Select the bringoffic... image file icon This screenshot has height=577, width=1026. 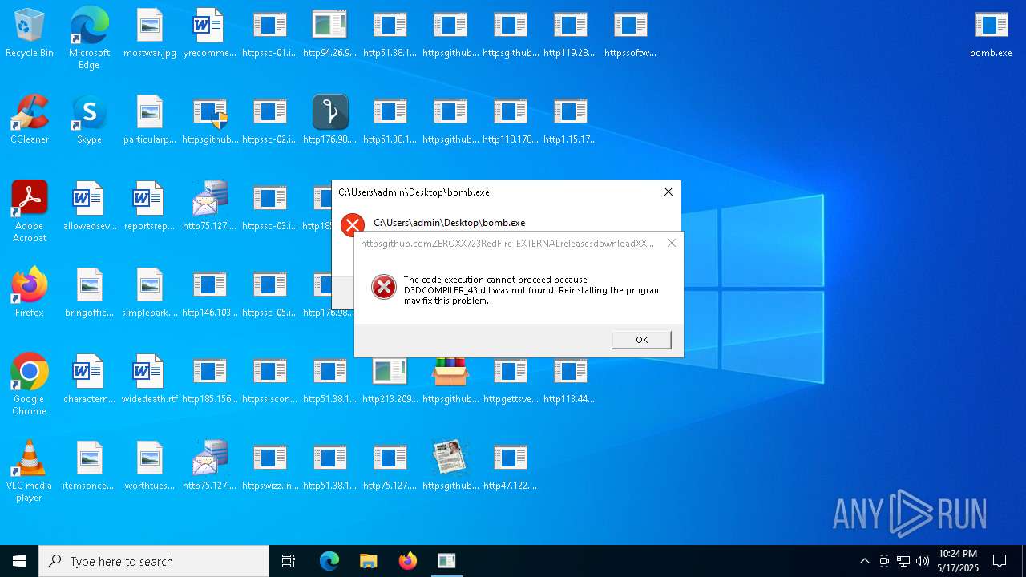pos(89,293)
